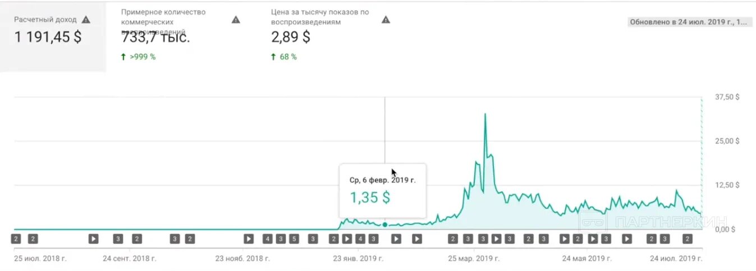Click the rightmost 3-video marker on timeline

(665, 239)
